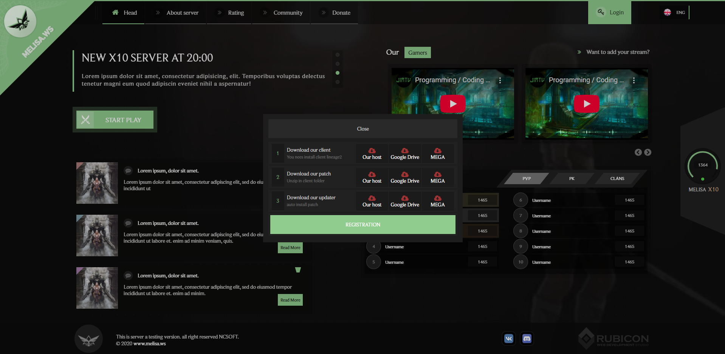Click the VK social network icon
The width and height of the screenshot is (725, 354).
509,339
